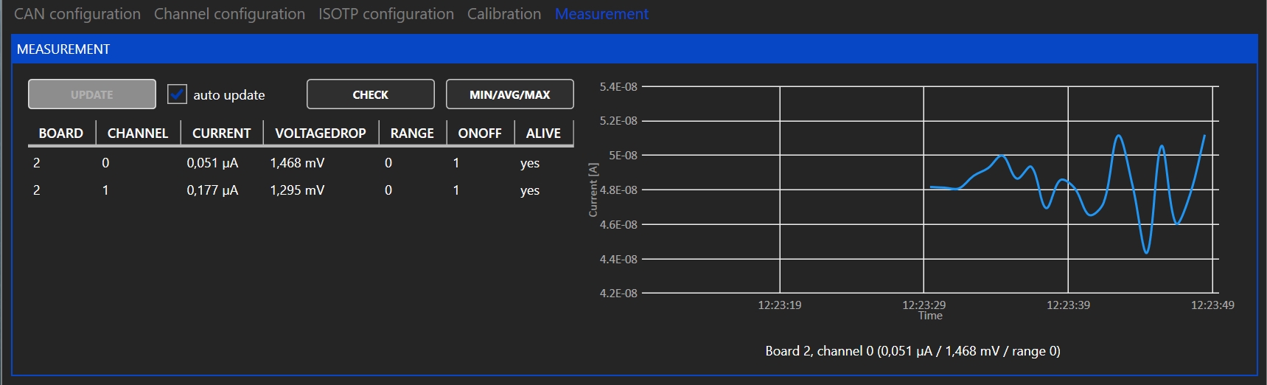Untick the auto update checkbox
The height and width of the screenshot is (385, 1267).
(x=177, y=94)
